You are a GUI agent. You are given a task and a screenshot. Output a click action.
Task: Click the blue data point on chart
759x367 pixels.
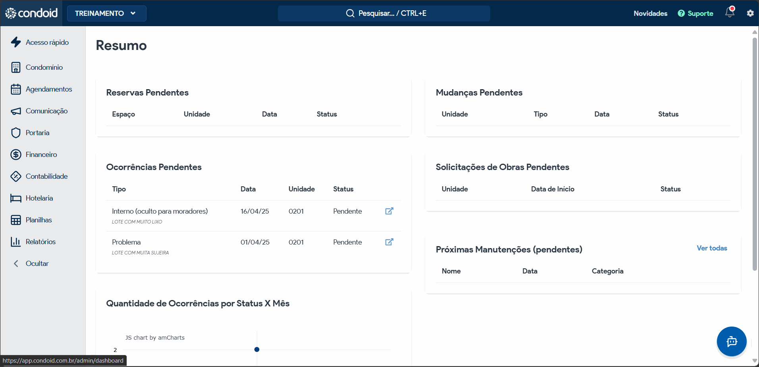(x=257, y=350)
